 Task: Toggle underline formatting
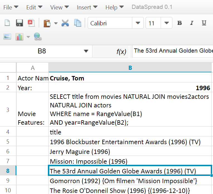(204, 23)
